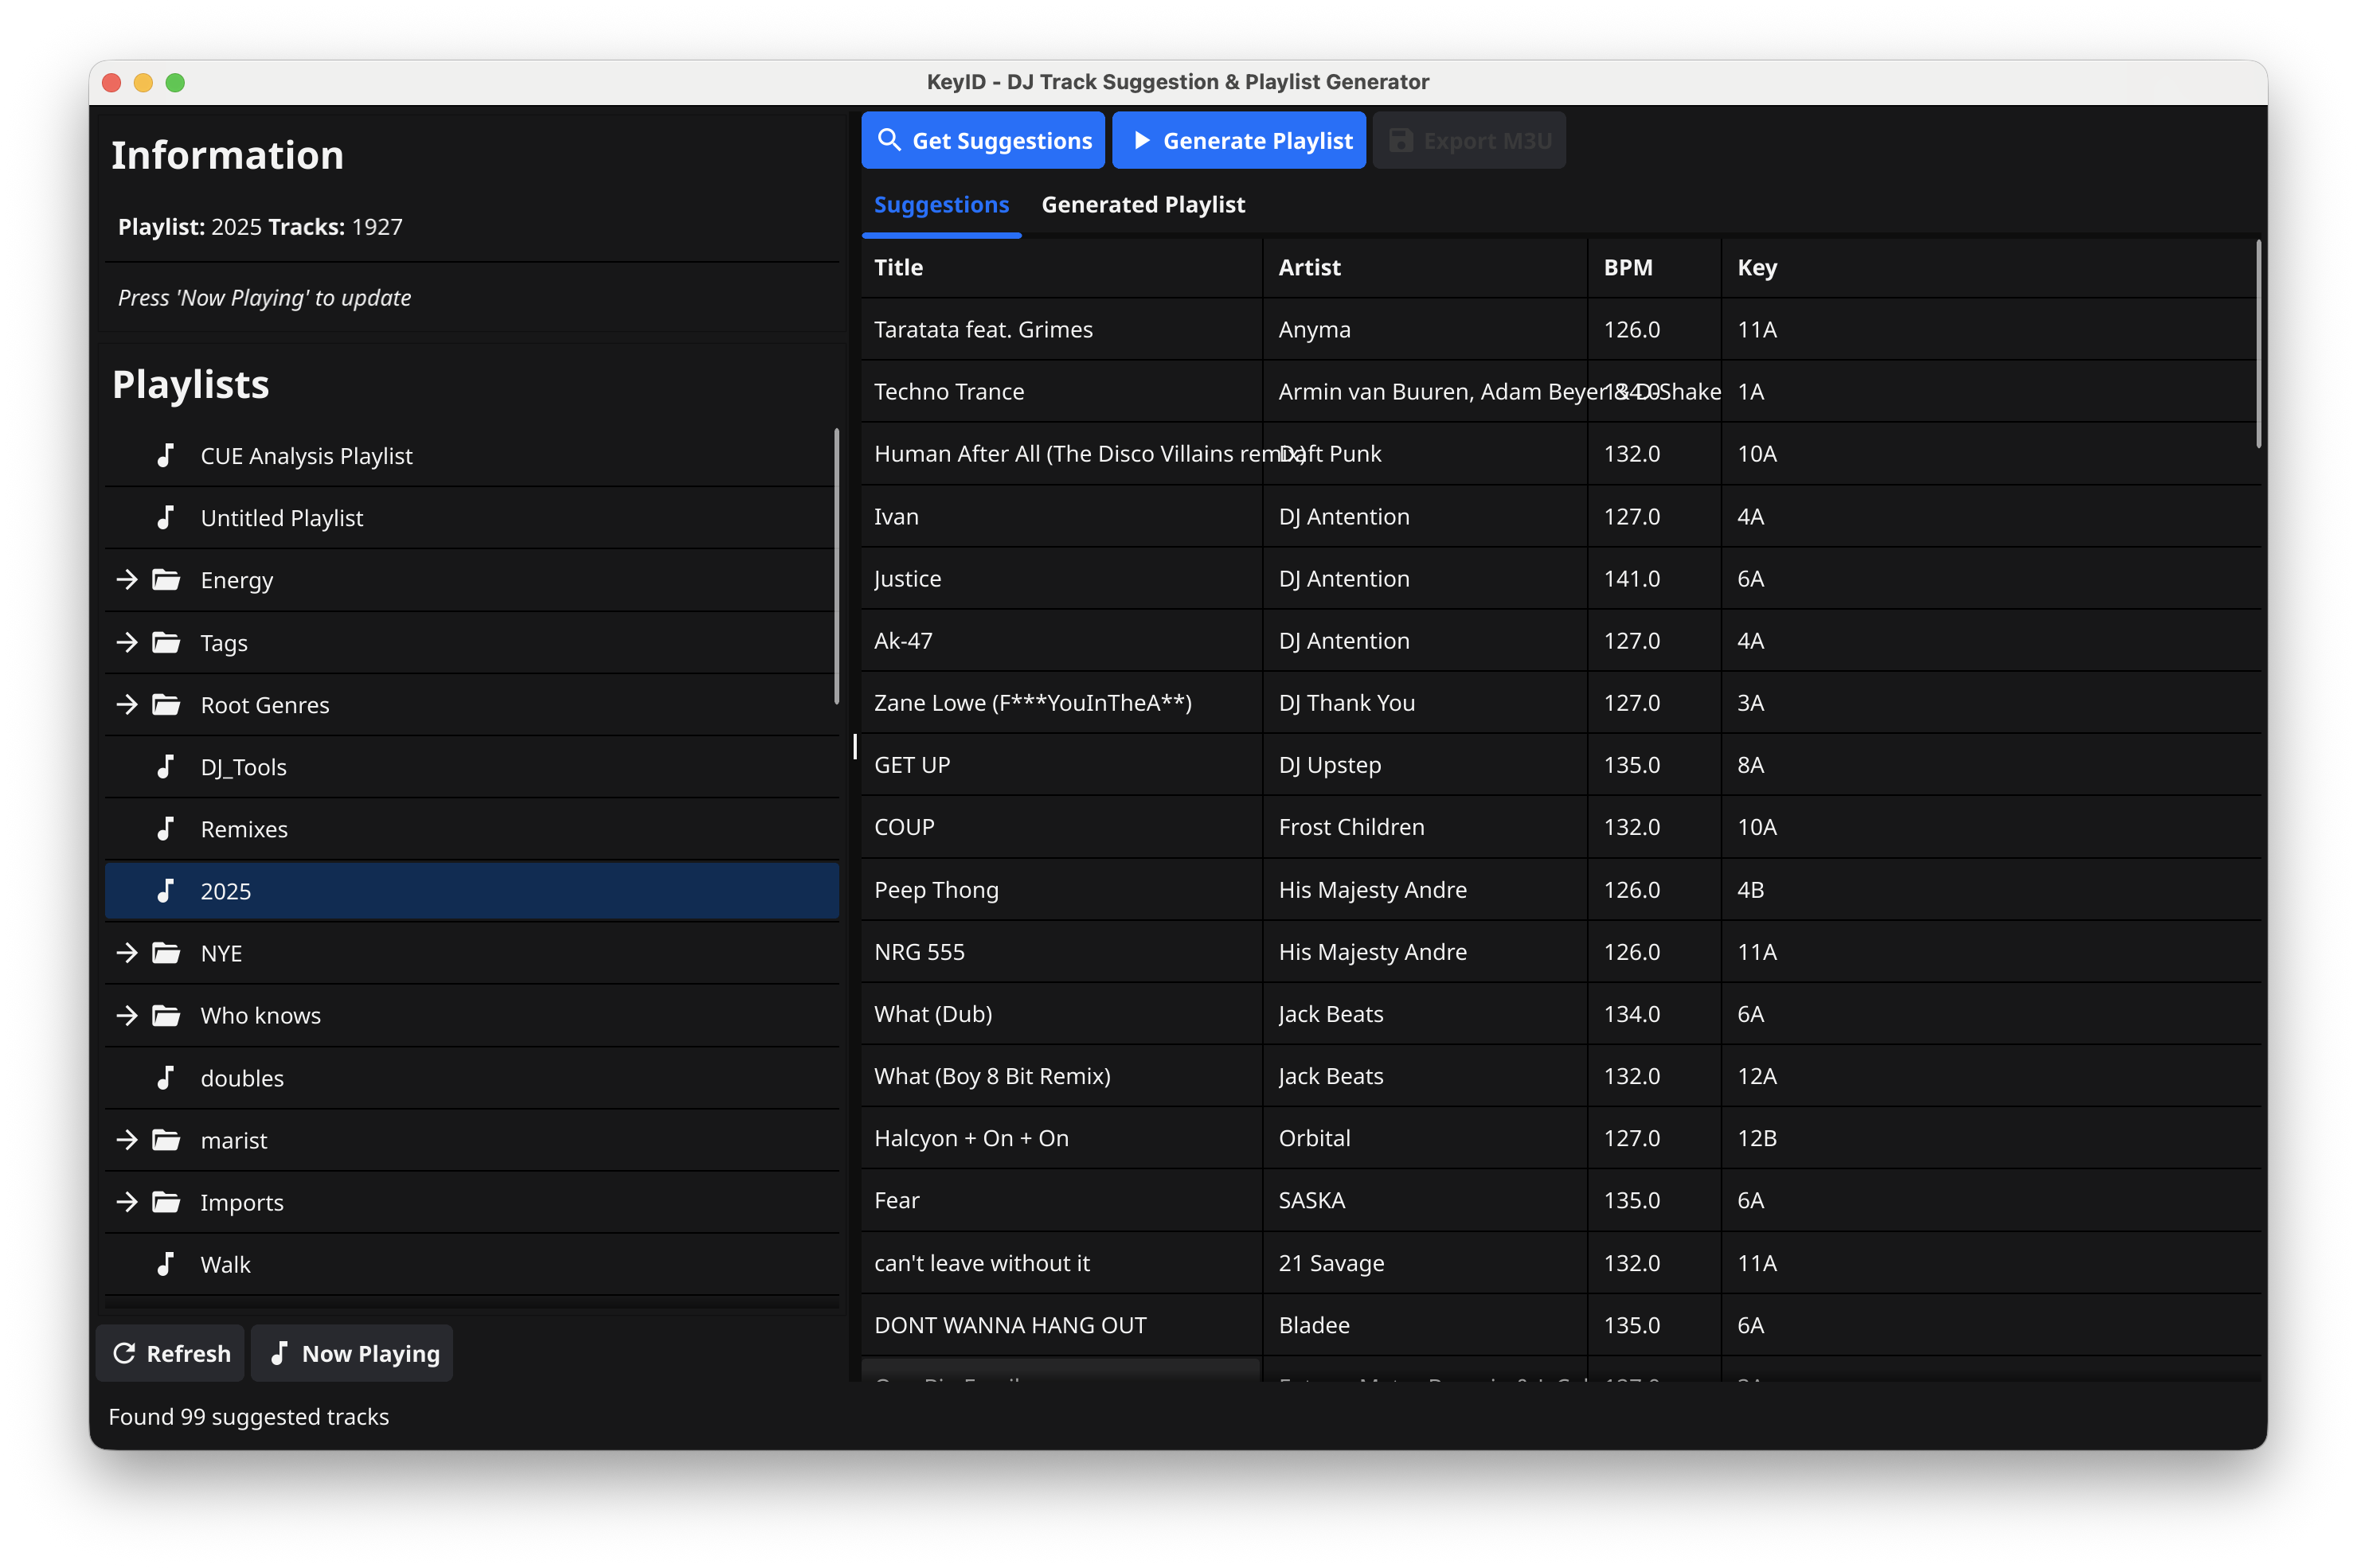Click the folder icon beside Tags
This screenshot has width=2357, height=1568.
(x=166, y=642)
